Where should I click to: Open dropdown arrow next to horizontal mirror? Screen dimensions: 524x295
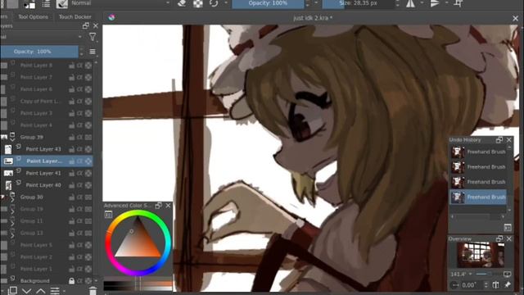click(422, 3)
